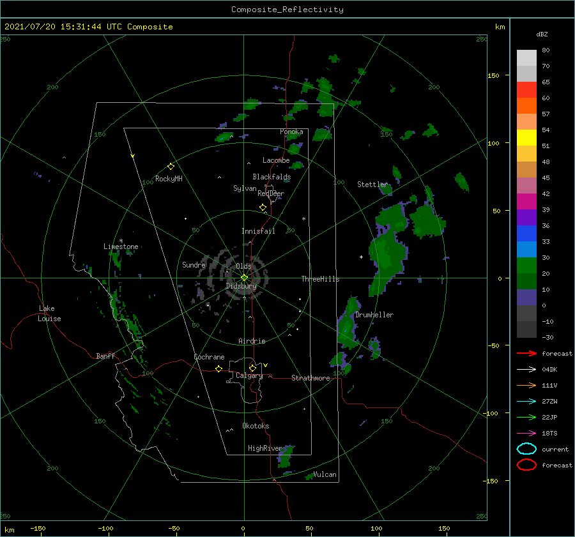Screen dimensions: 575x537
Task: Click the Sundre town label
Action: (194, 265)
